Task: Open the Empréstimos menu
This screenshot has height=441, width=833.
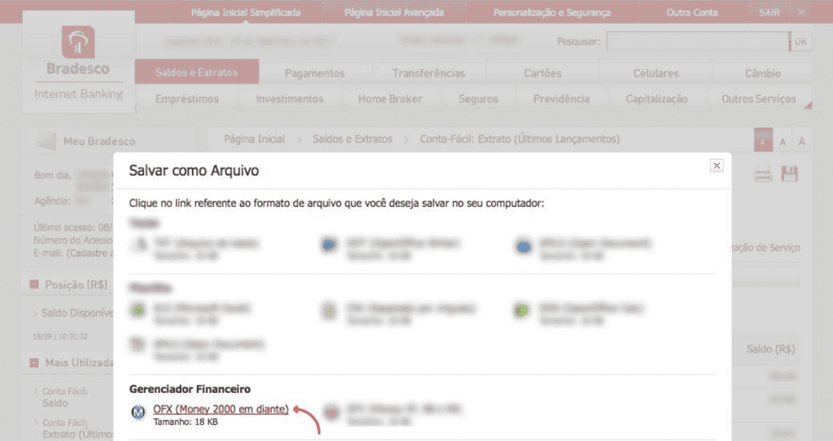Action: (187, 99)
